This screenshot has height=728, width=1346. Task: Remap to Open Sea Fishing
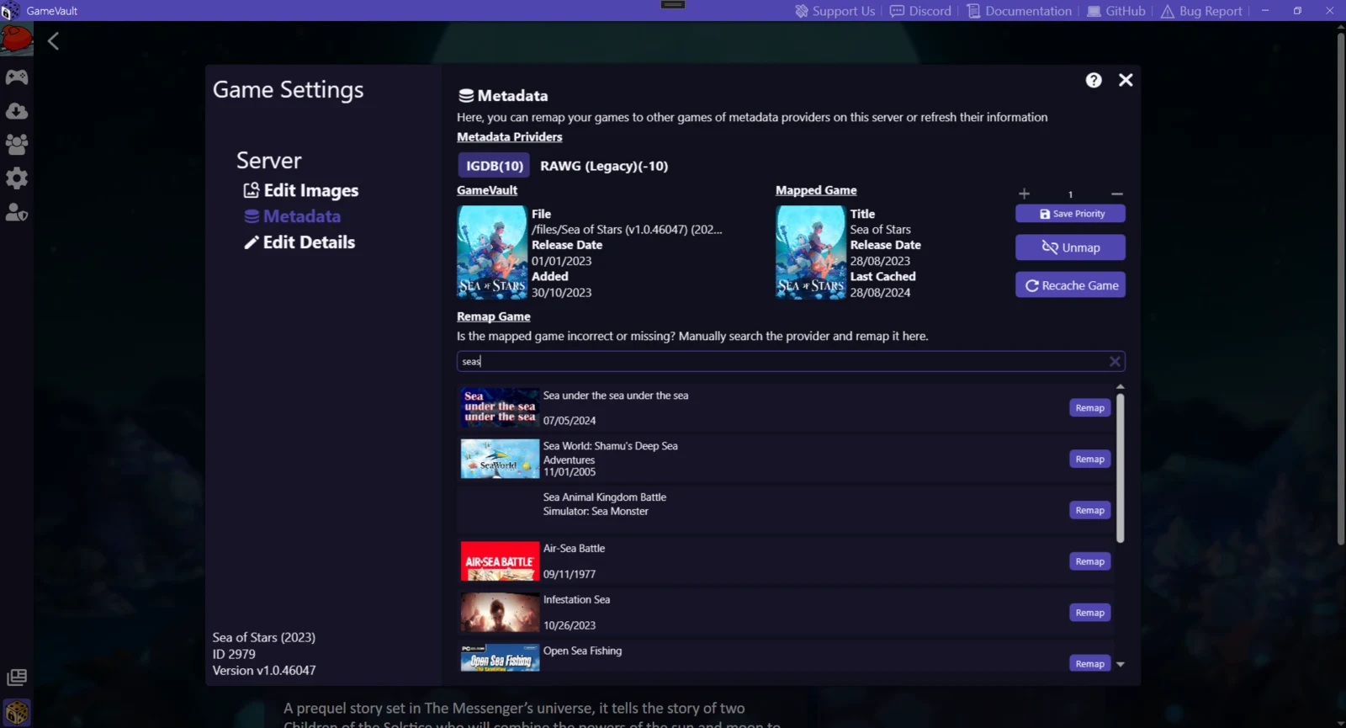point(1089,664)
